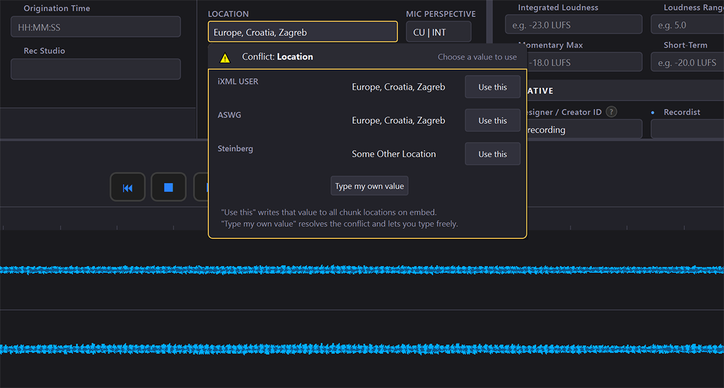Viewport: 724px width, 388px height.
Task: Click Type my own value button
Action: pos(370,186)
